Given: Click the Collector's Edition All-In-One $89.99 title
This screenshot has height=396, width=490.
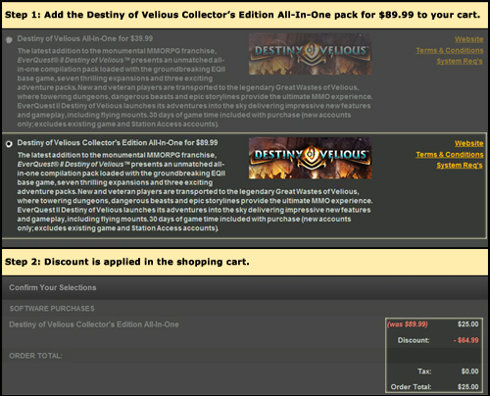Looking at the screenshot, I should (118, 143).
